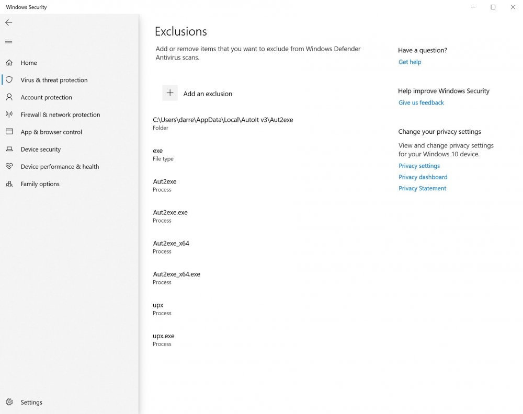
Task: Open Family options section
Action: click(40, 184)
